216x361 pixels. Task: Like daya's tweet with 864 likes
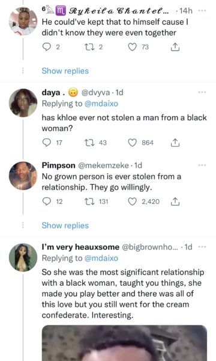click(132, 143)
